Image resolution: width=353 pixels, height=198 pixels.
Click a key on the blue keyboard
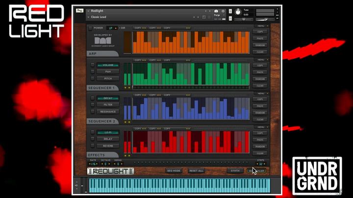tap(179, 185)
